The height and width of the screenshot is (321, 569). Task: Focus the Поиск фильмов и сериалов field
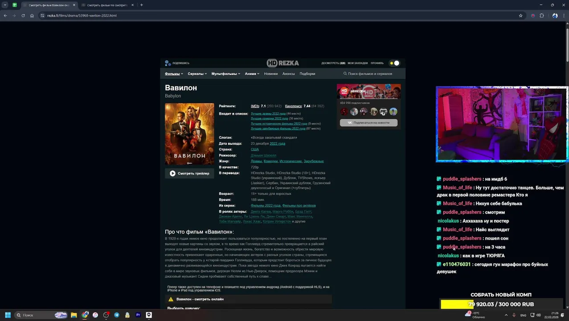[370, 74]
